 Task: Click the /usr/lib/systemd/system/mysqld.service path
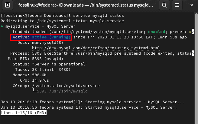(x=97, y=32)
